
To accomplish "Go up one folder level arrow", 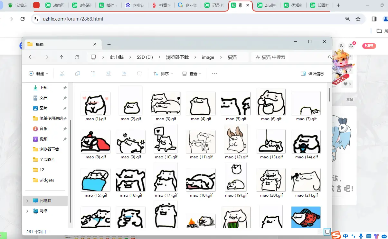I will 62,57.
